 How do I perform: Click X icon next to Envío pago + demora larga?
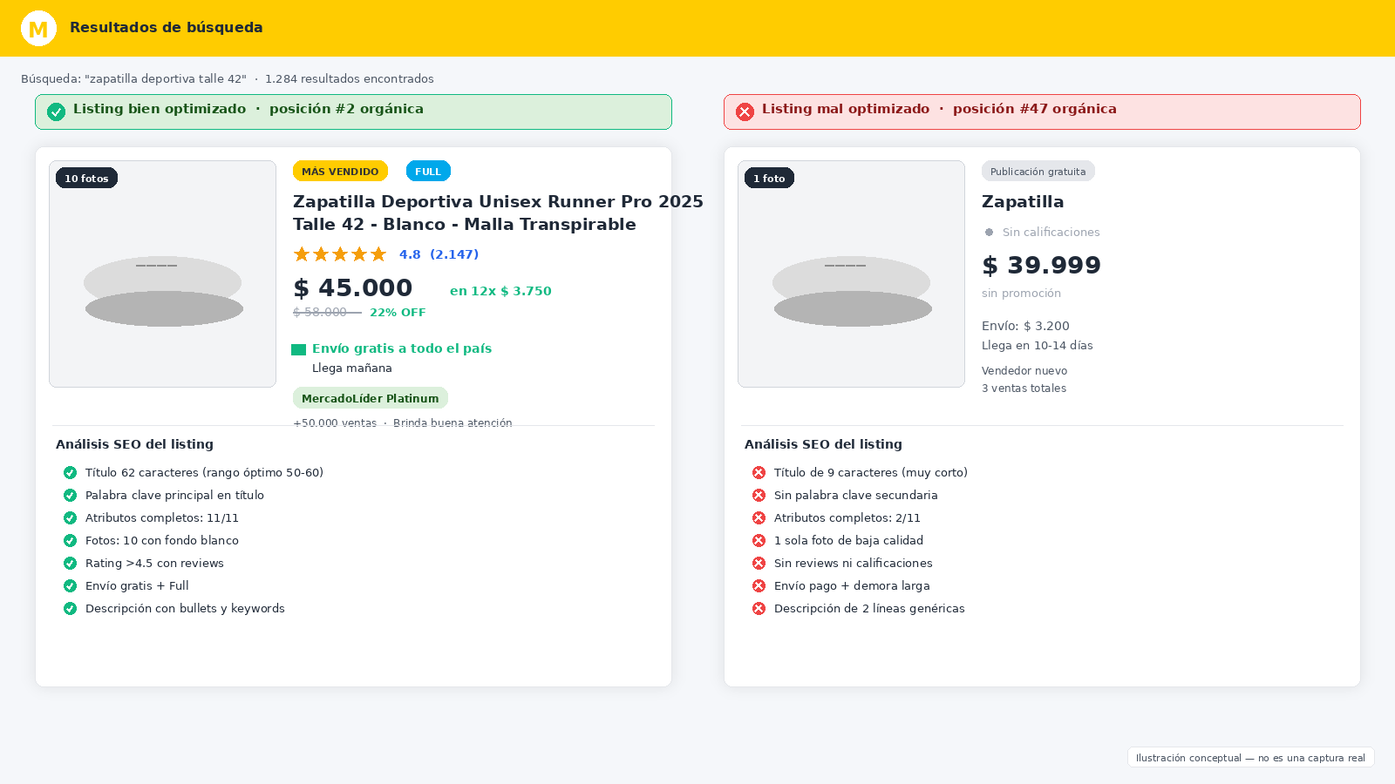tap(759, 585)
